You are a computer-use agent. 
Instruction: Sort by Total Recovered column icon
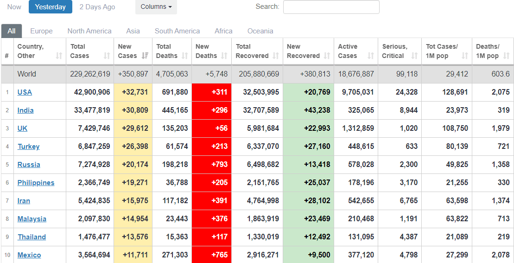coord(276,56)
